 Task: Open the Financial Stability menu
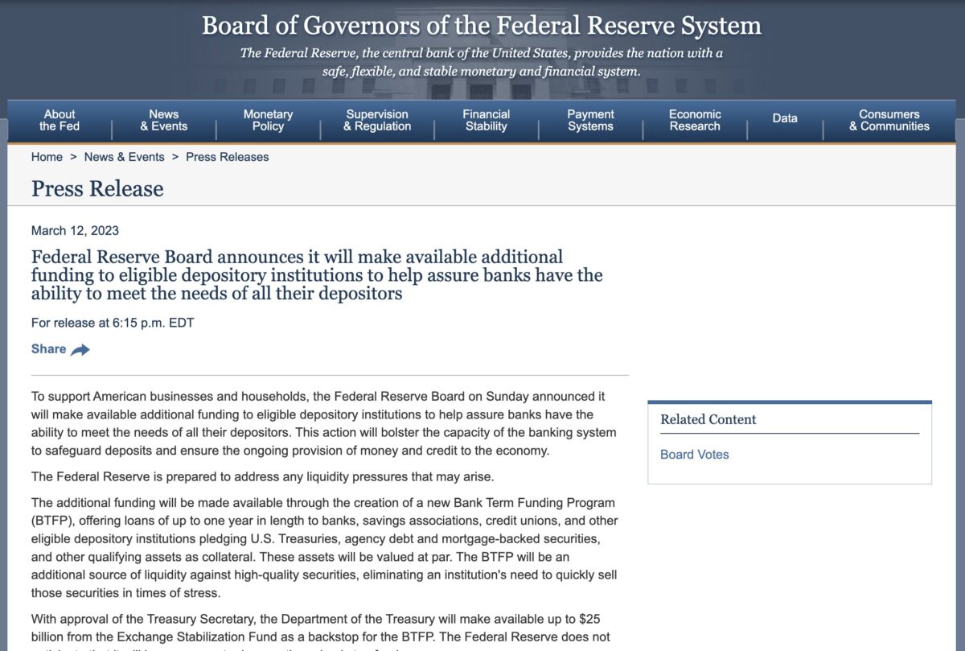click(487, 120)
